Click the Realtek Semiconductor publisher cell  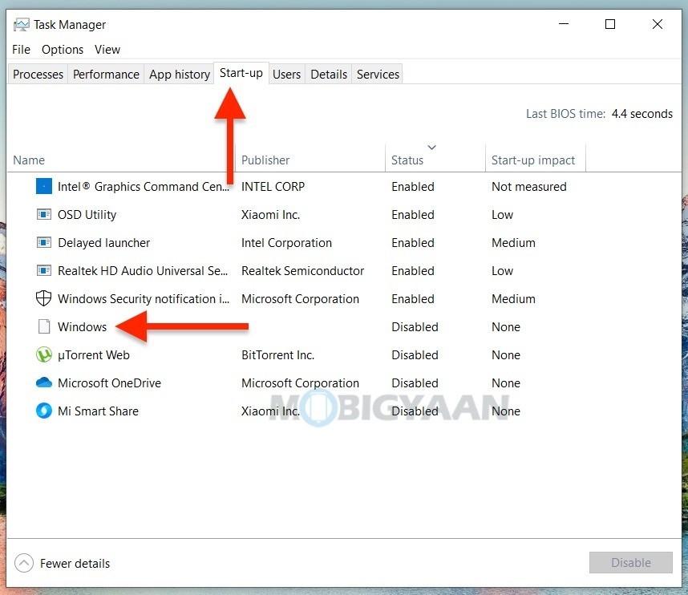point(303,271)
